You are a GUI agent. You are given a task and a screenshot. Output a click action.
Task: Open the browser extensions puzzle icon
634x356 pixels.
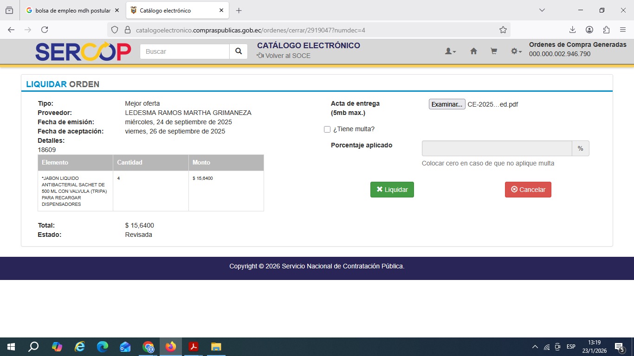click(606, 30)
